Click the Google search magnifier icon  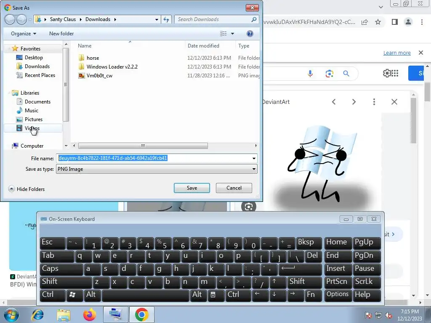coord(346,74)
